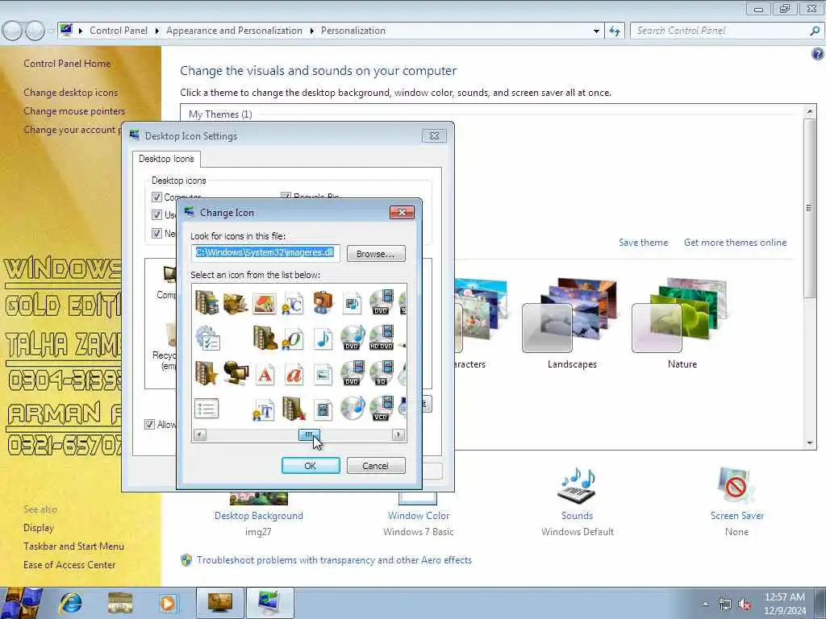
Task: Toggle Allow themes to change icons checkbox
Action: (x=149, y=424)
